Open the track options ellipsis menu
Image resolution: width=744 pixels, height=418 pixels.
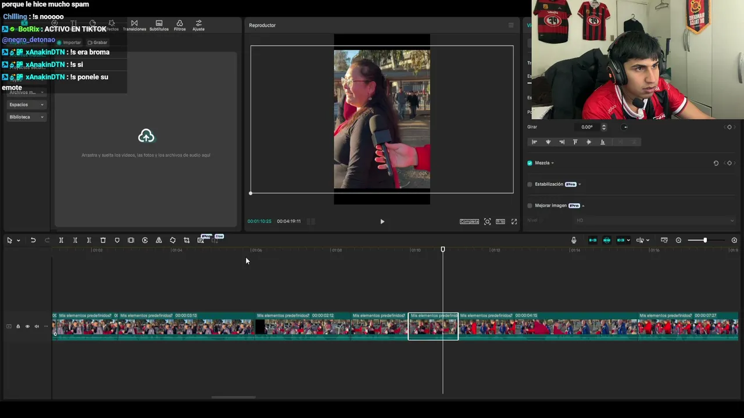[x=46, y=326]
